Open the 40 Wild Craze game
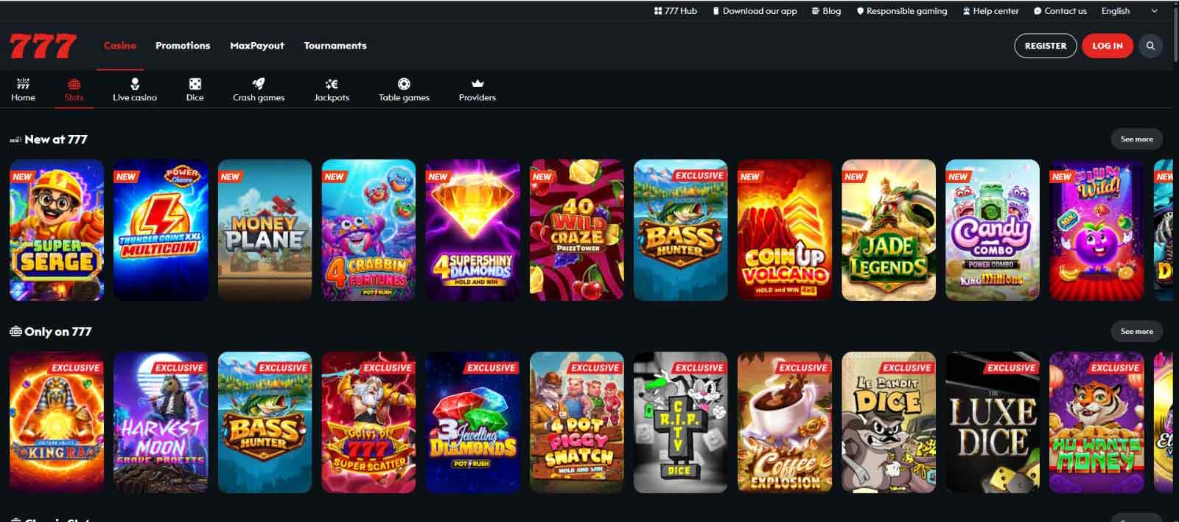1179x522 pixels. coord(577,230)
